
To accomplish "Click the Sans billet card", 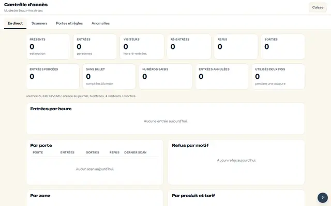I will [109, 77].
